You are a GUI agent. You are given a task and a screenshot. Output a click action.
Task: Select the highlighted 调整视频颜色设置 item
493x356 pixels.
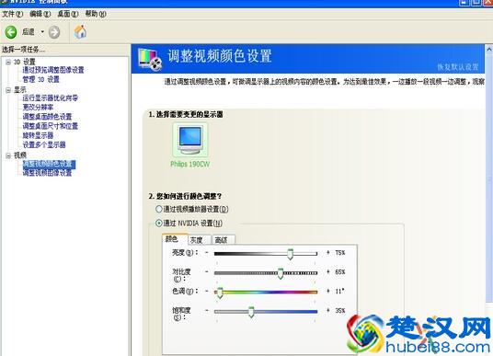[49, 164]
